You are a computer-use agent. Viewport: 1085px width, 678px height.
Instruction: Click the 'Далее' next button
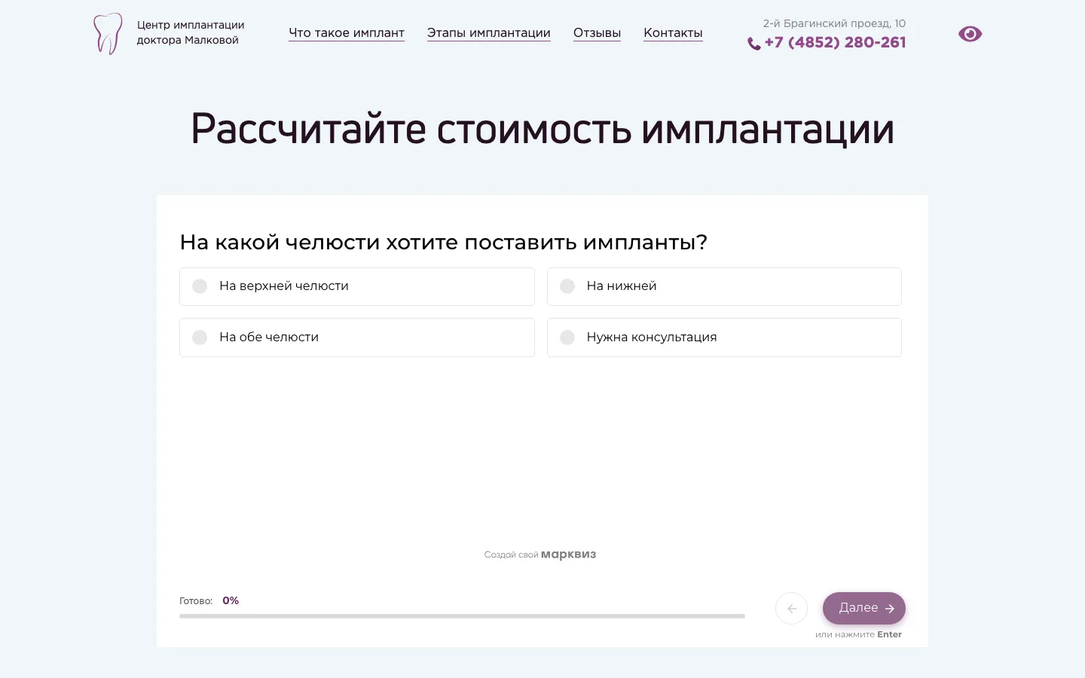[864, 608]
